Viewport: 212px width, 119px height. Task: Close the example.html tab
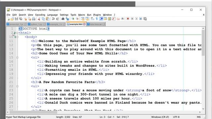pos(84,24)
